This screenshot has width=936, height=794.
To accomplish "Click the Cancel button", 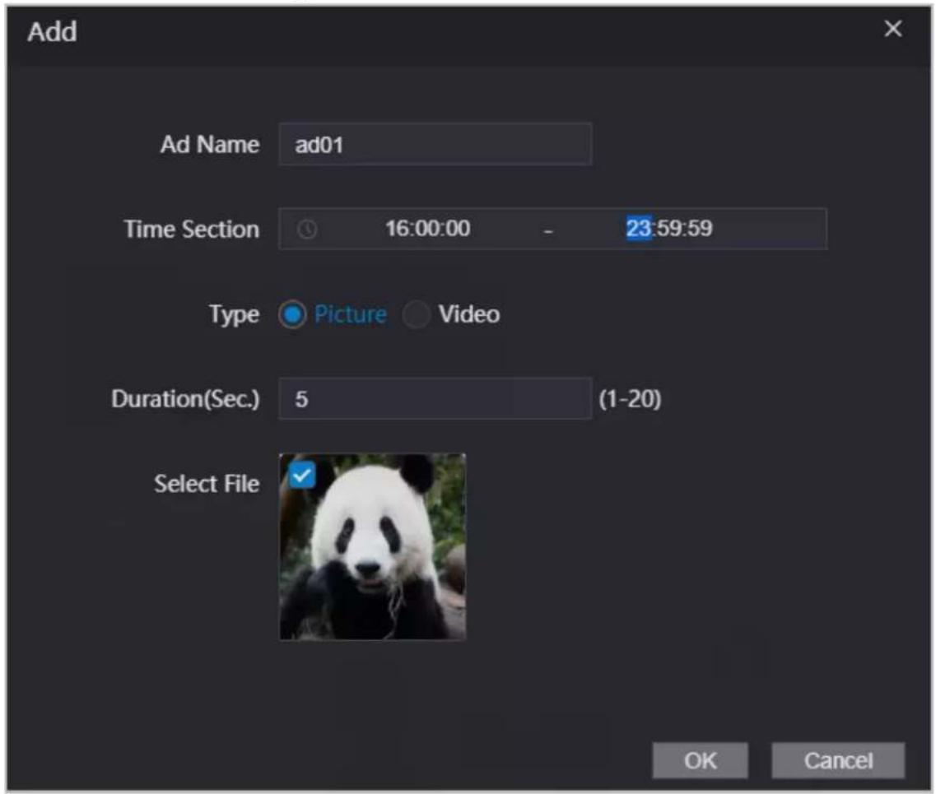I will point(838,760).
